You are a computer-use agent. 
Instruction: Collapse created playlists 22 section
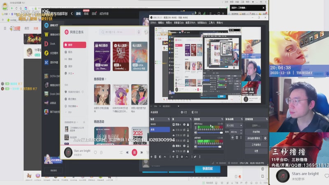tap(77, 122)
